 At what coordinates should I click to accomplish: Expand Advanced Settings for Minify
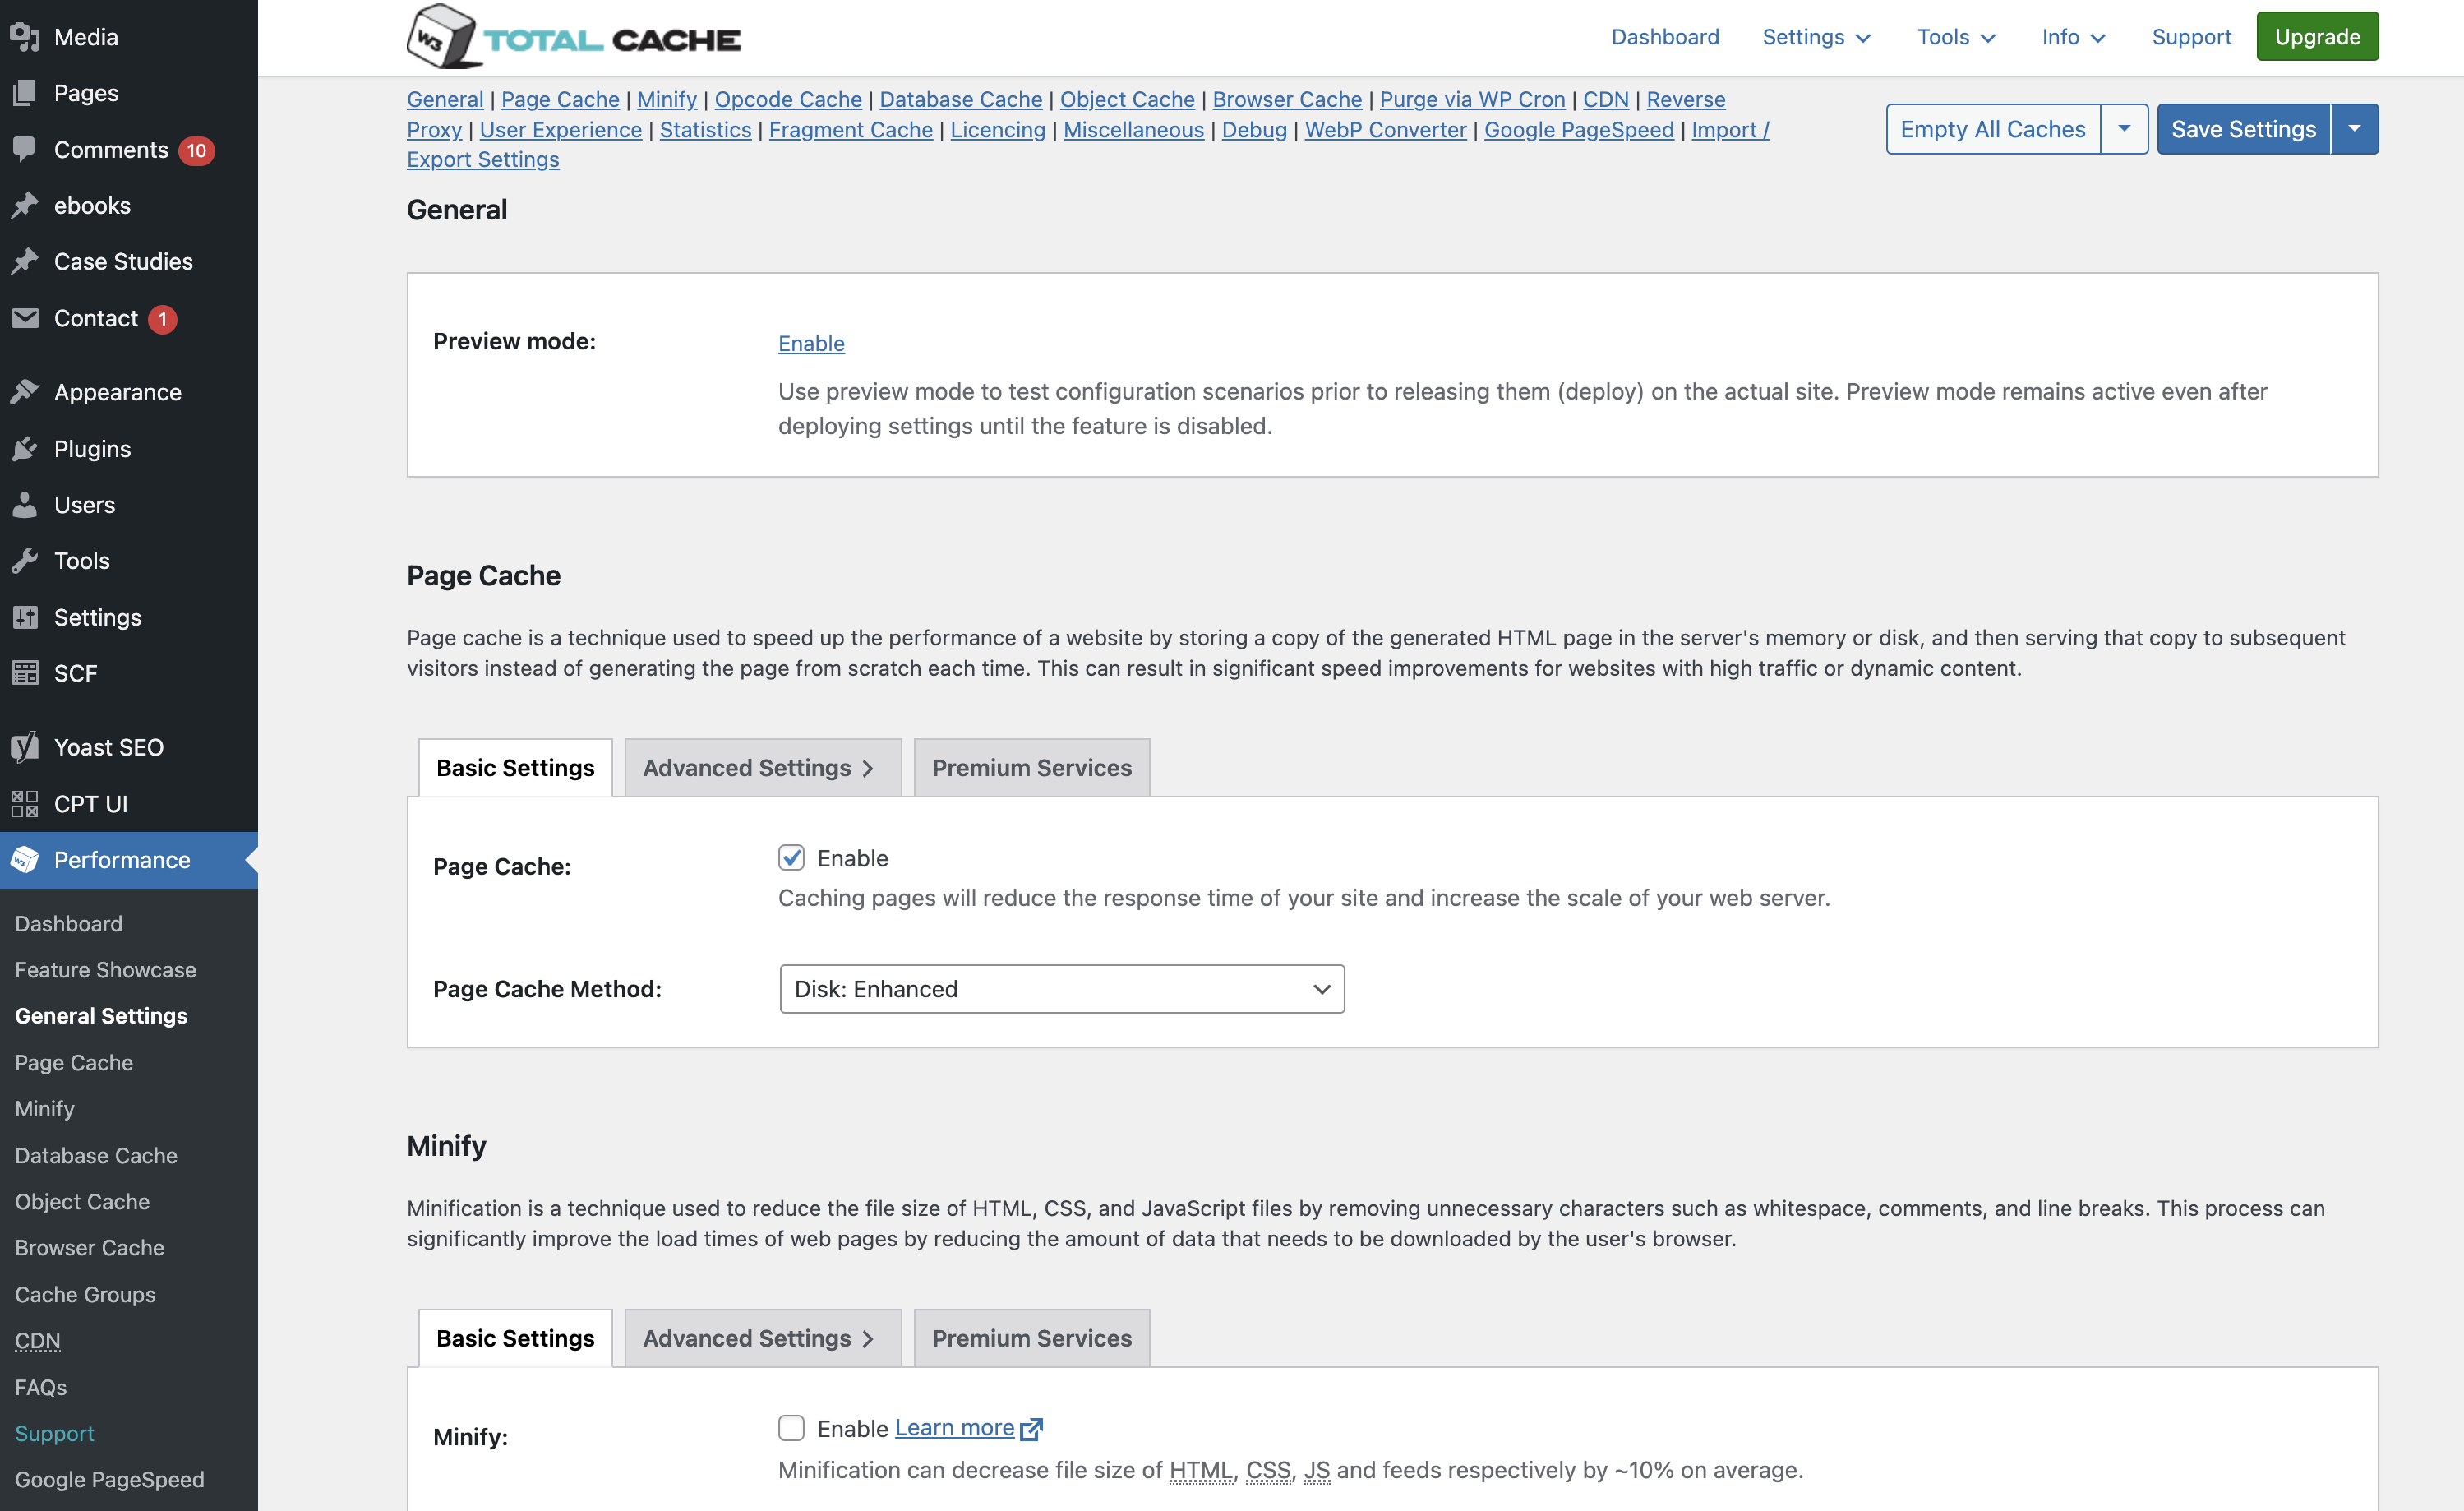[760, 1337]
